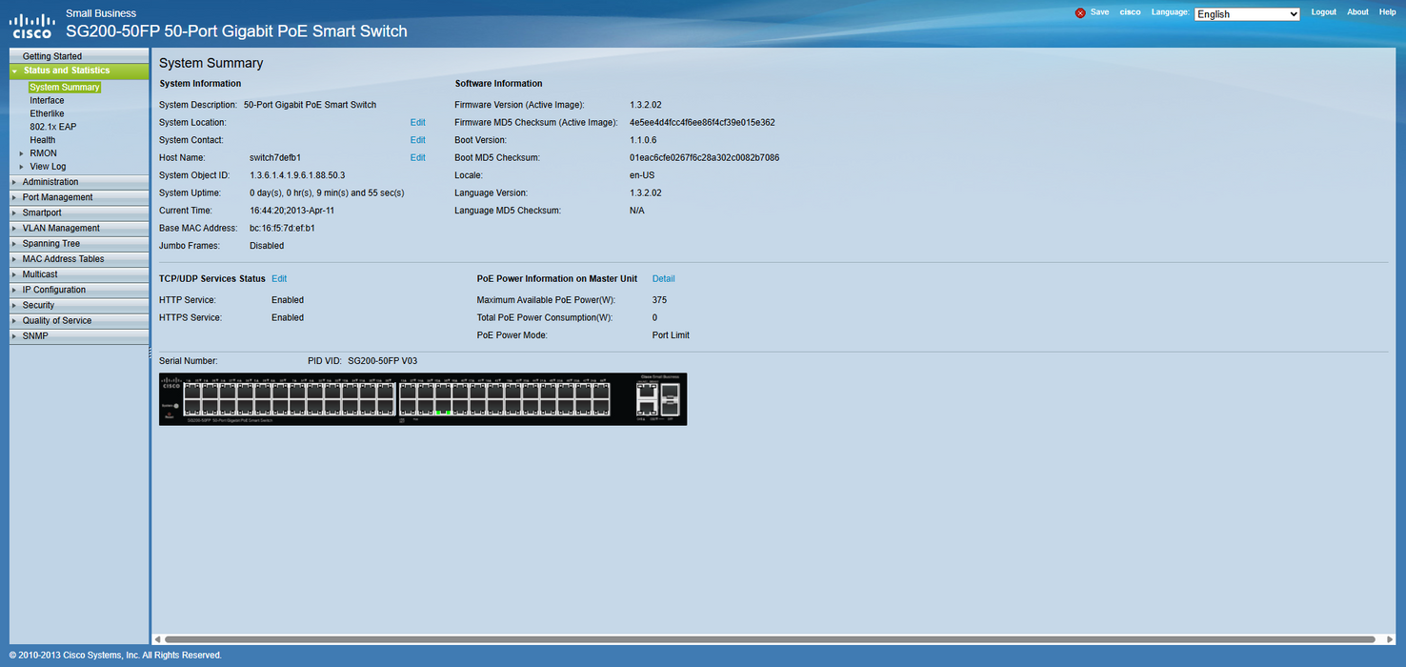Click base MAC address bc:16:f5:7d:ef:b1

[282, 229]
